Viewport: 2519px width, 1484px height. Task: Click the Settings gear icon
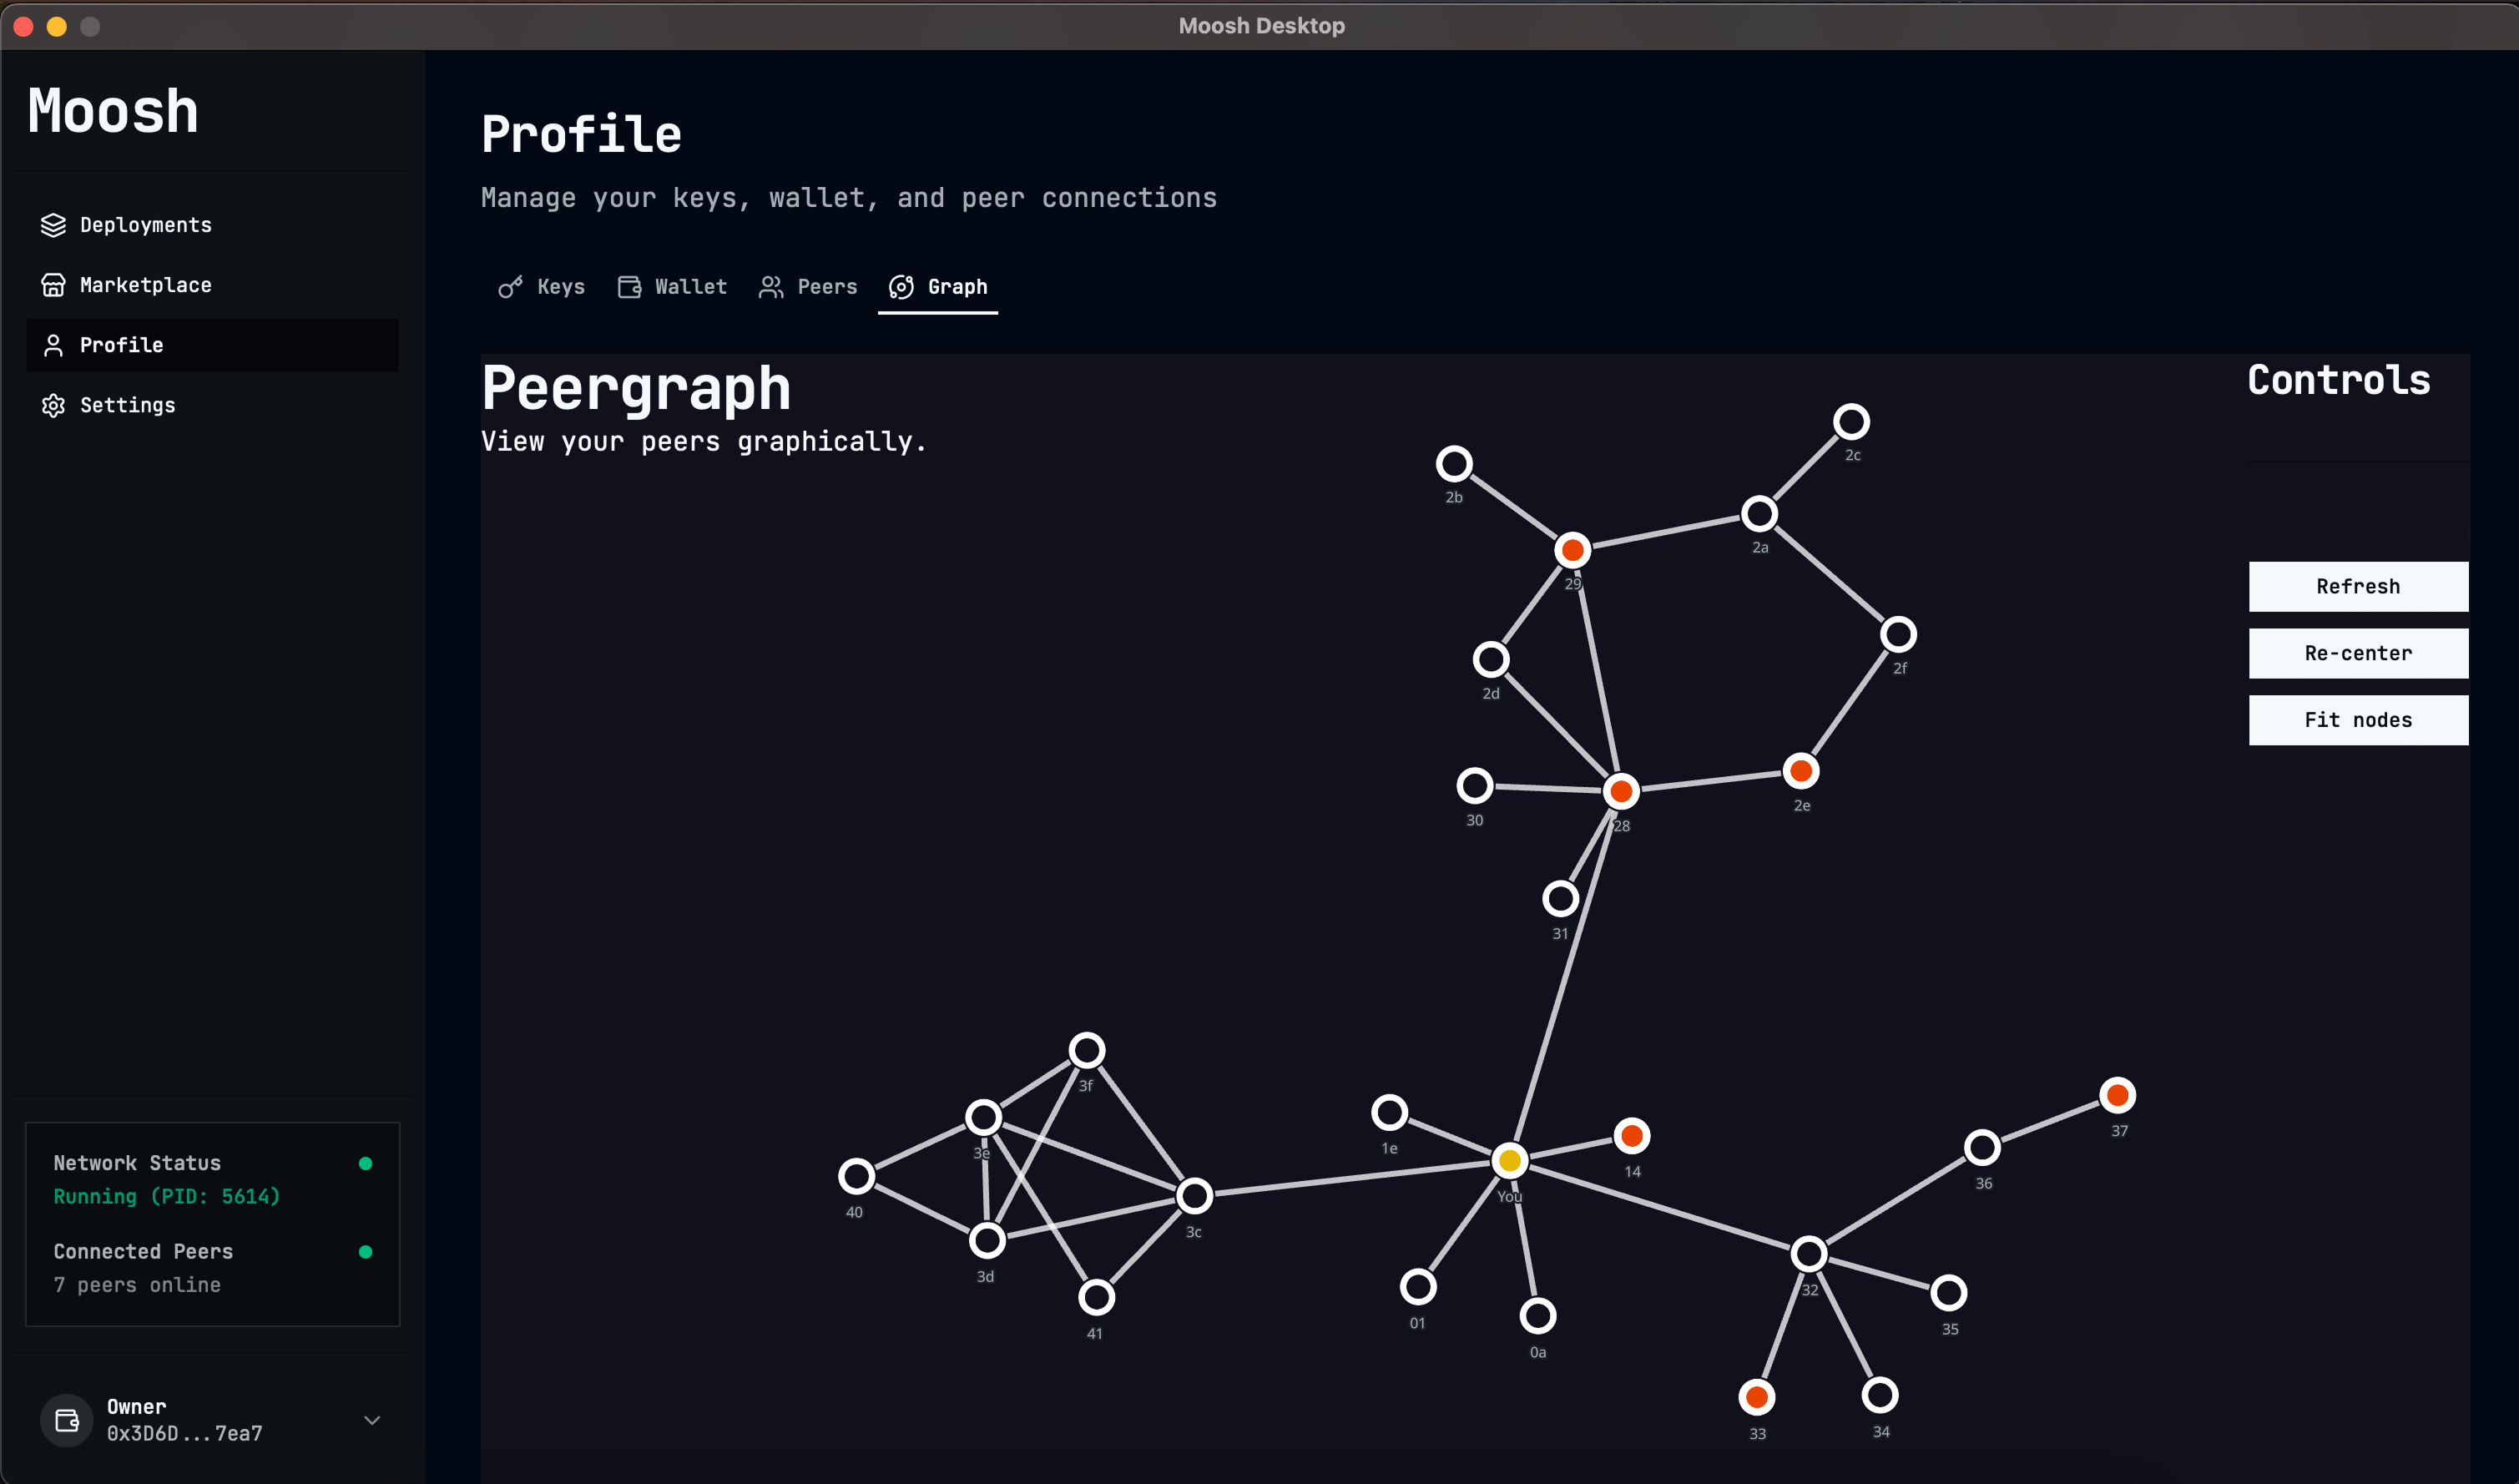(53, 405)
